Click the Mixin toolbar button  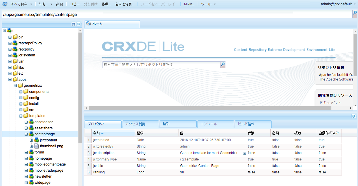point(189,4)
